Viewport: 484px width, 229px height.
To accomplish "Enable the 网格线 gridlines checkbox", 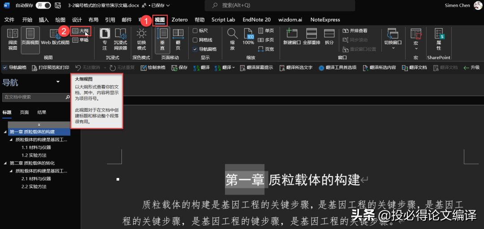I will coord(195,40).
